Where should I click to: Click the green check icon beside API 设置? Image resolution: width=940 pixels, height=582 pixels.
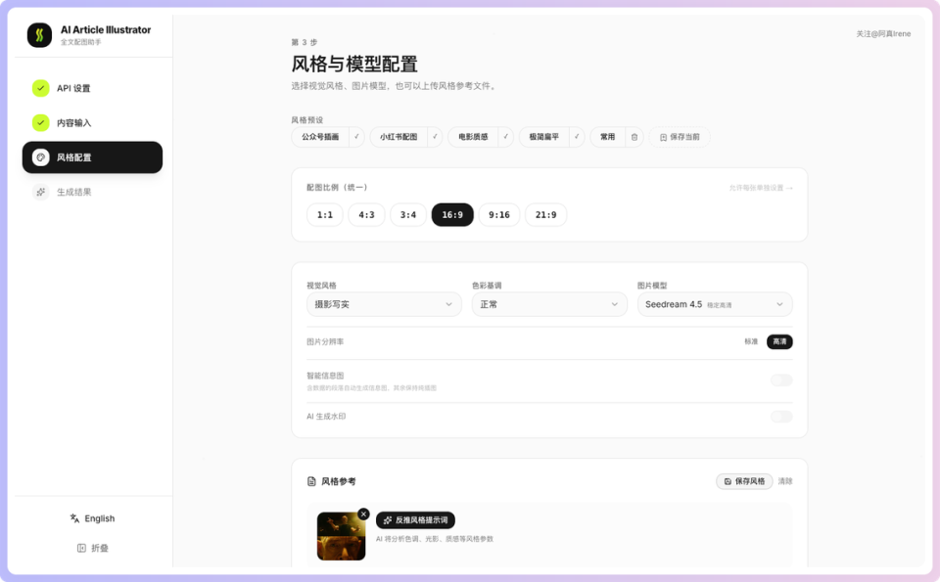tap(39, 87)
